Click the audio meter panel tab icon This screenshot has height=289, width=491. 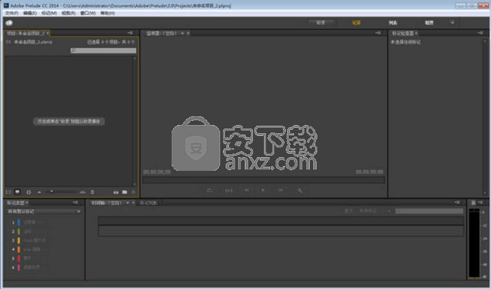click(x=473, y=203)
